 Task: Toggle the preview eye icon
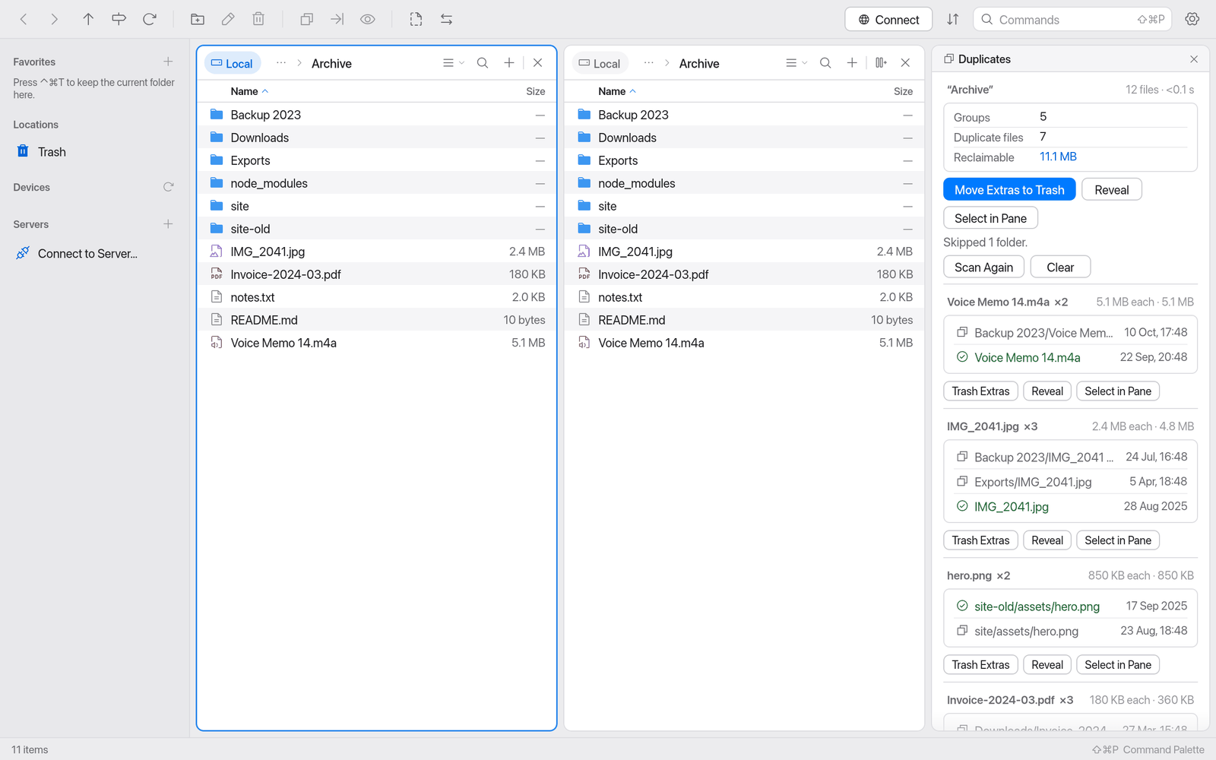[368, 19]
